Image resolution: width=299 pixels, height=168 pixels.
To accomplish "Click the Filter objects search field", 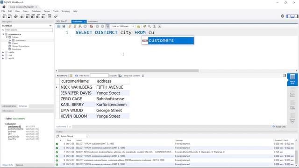I will [x=28, y=30].
